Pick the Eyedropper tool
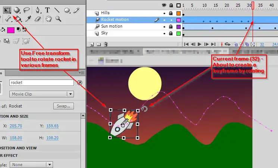The width and height of the screenshot is (278, 168). 28,19
